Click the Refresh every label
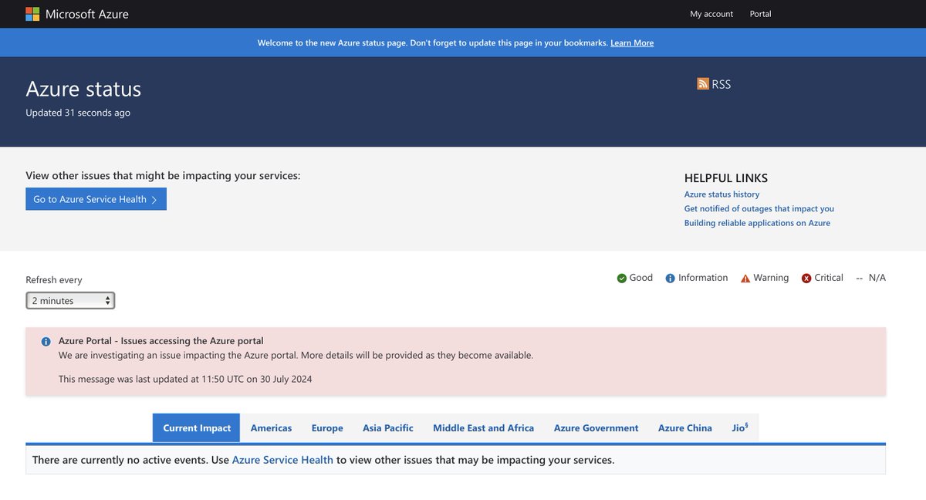 (54, 280)
